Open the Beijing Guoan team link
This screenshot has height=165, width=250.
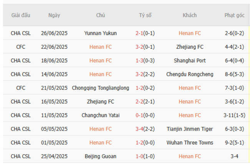click(100, 156)
